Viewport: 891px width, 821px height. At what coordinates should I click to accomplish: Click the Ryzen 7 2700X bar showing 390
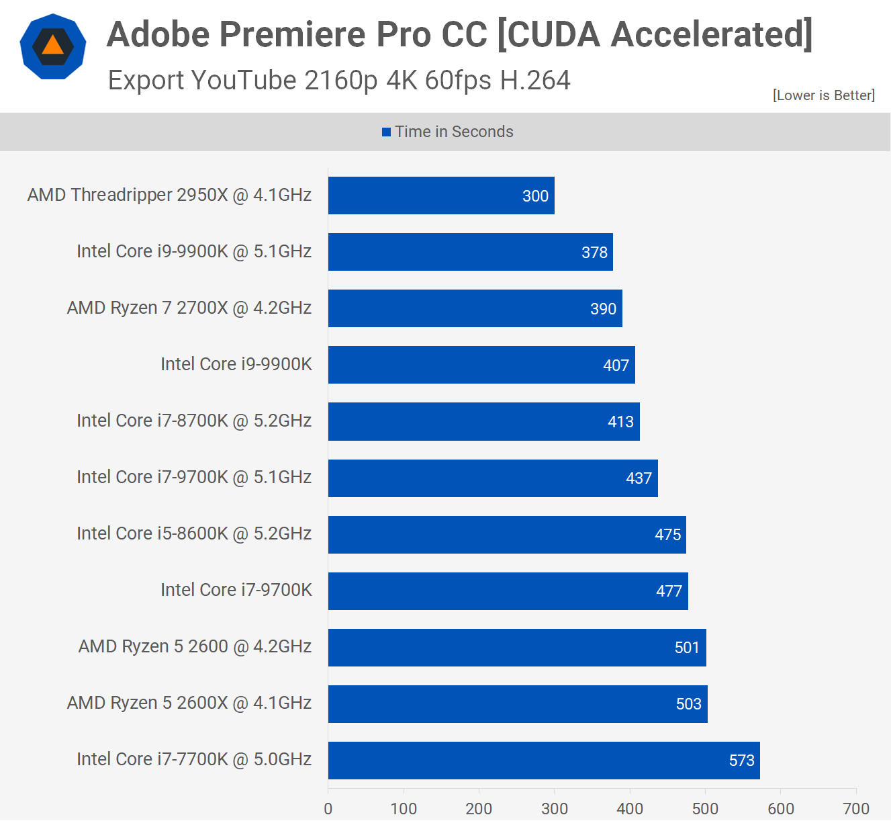click(x=475, y=308)
